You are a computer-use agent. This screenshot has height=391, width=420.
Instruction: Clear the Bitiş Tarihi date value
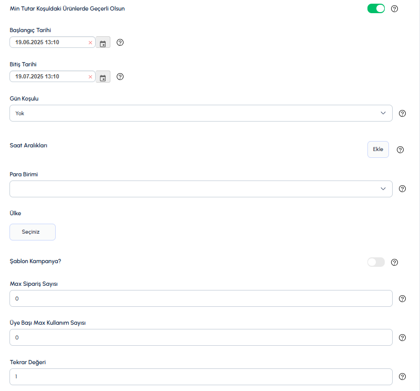point(90,77)
